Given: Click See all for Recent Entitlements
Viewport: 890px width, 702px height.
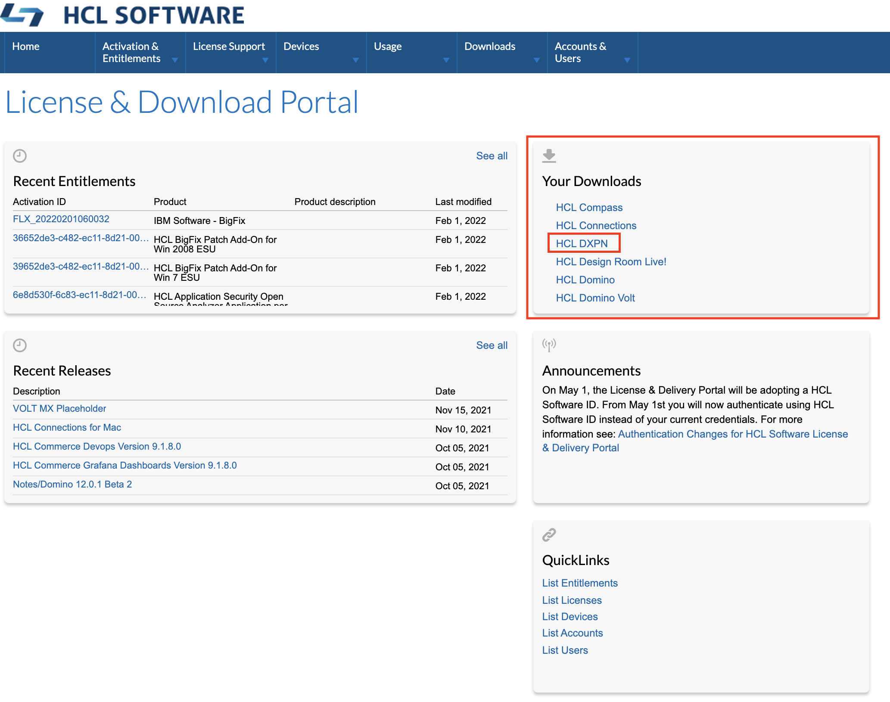Looking at the screenshot, I should (x=492, y=155).
